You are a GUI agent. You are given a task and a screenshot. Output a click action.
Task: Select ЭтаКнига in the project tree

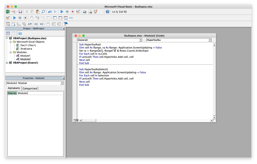coord(26,49)
